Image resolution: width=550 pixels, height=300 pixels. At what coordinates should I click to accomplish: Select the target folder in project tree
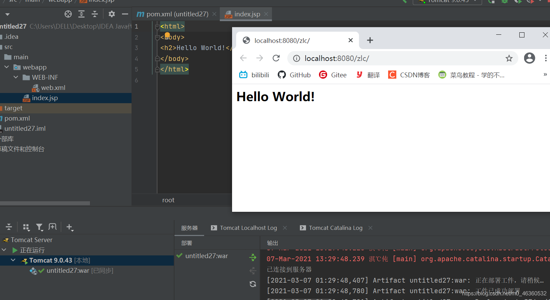13,108
